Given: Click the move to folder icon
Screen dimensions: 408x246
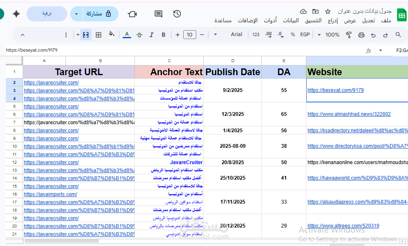Looking at the screenshot, I should (x=316, y=11).
